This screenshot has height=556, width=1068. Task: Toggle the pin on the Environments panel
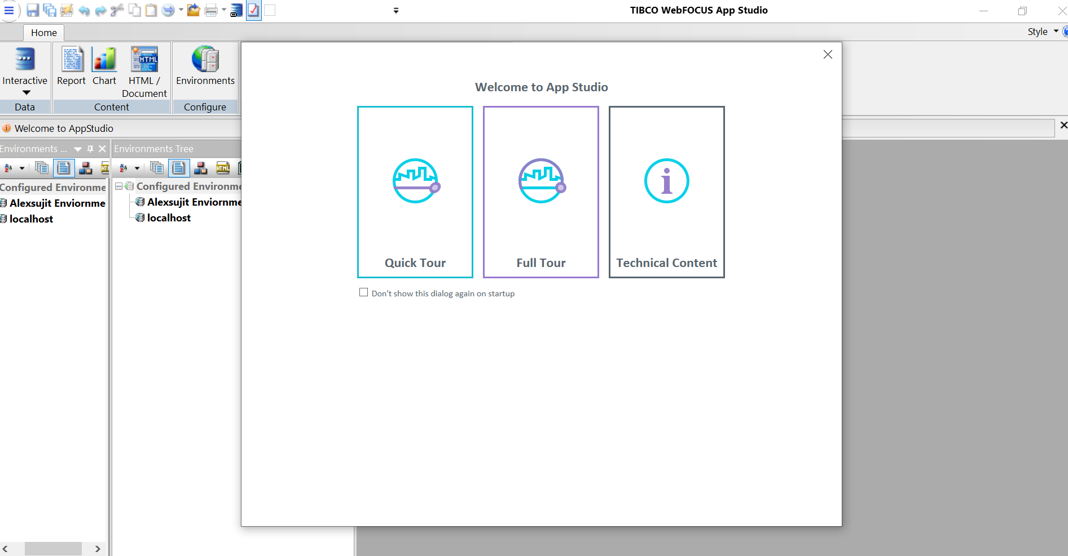(x=90, y=148)
